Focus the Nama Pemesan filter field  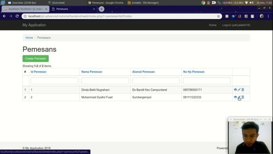tap(105, 81)
